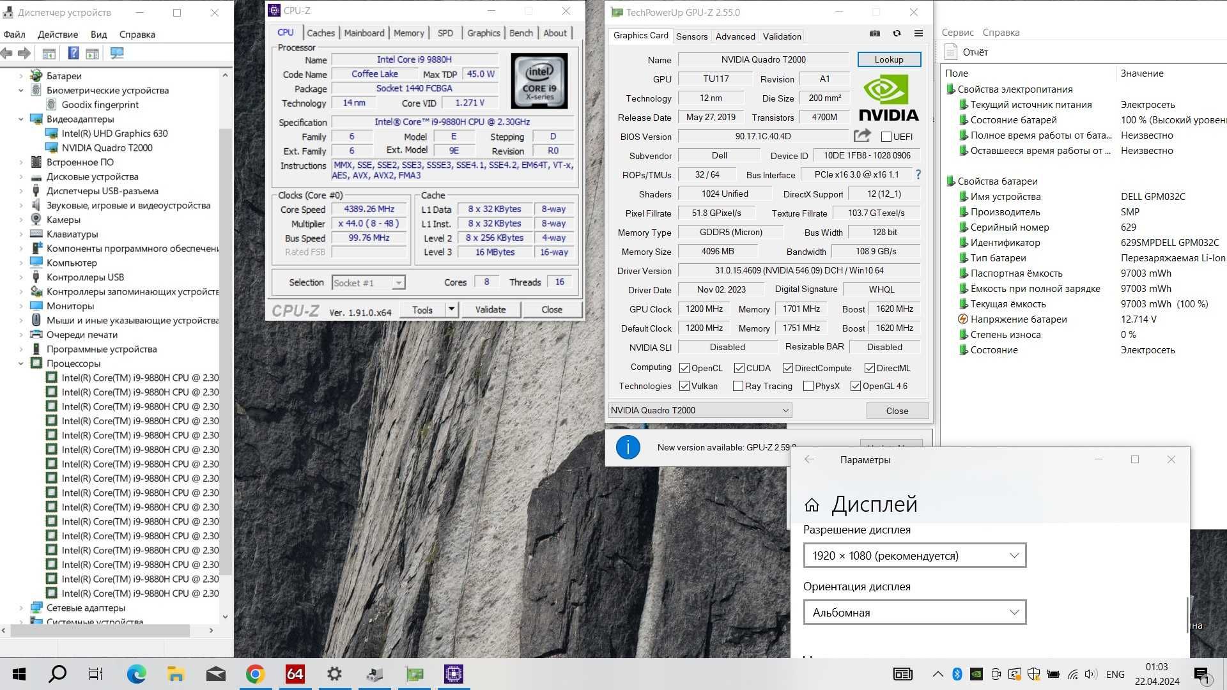Image resolution: width=1227 pixels, height=690 pixels.
Task: Open the display orientation dropdown
Action: point(914,612)
